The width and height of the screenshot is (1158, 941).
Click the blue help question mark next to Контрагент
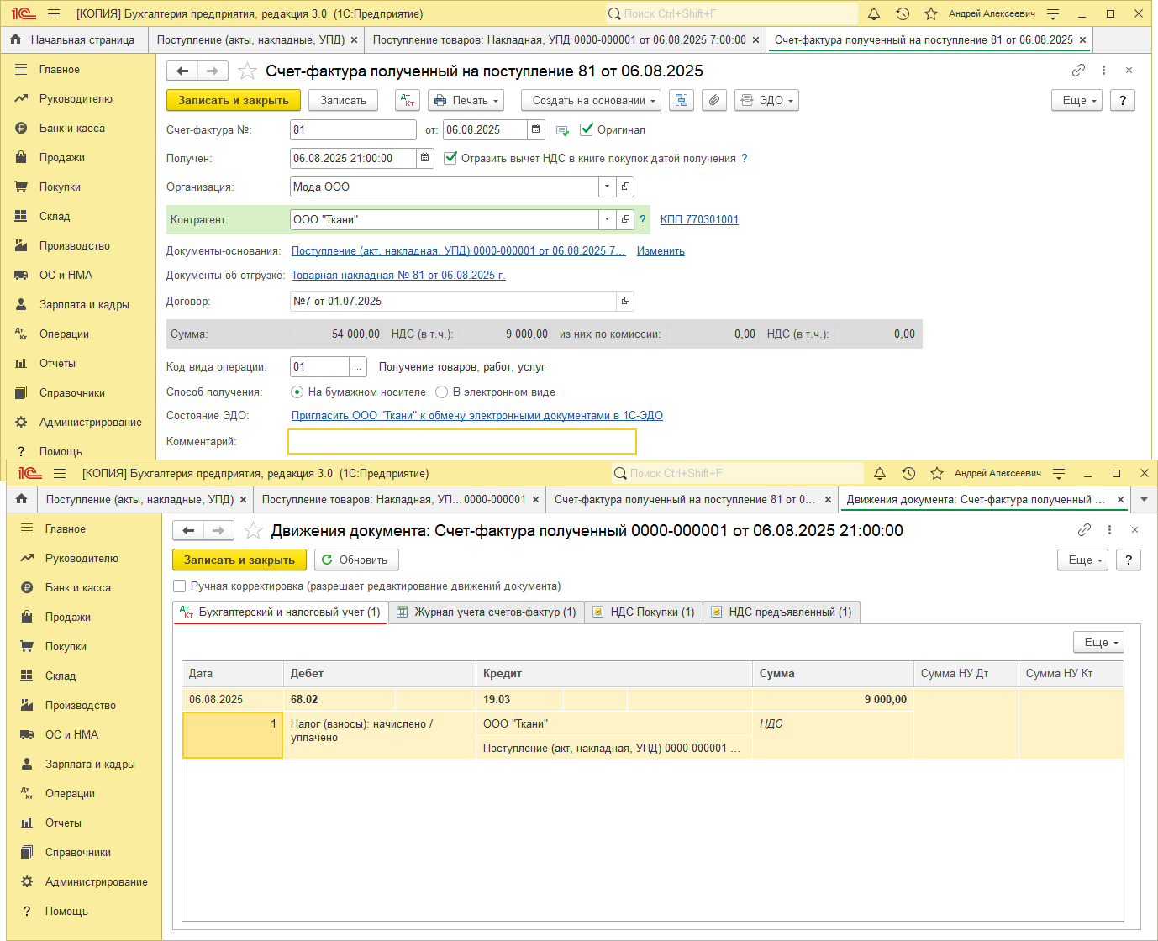click(643, 219)
